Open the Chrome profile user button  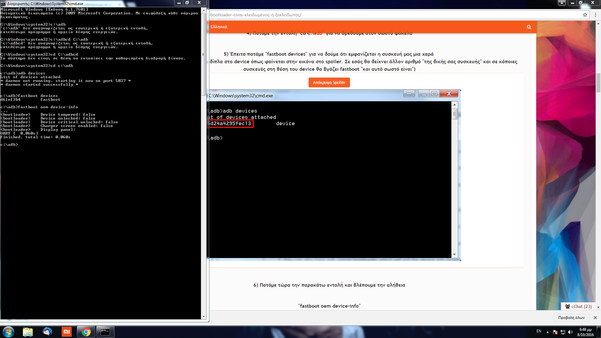click(562, 3)
